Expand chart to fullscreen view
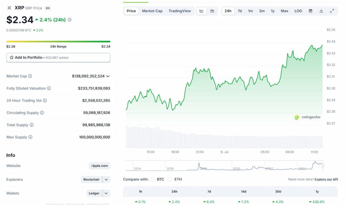Viewport: 347px width, 205px height. point(332,11)
